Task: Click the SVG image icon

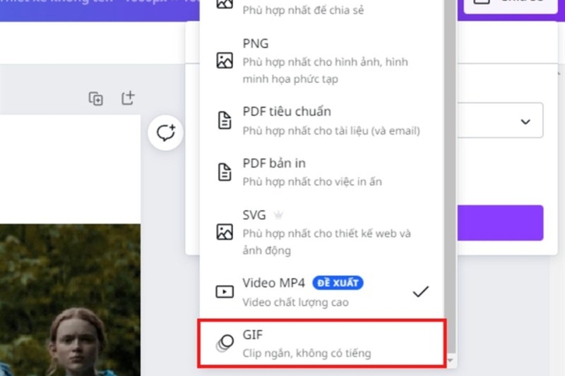Action: point(225,231)
